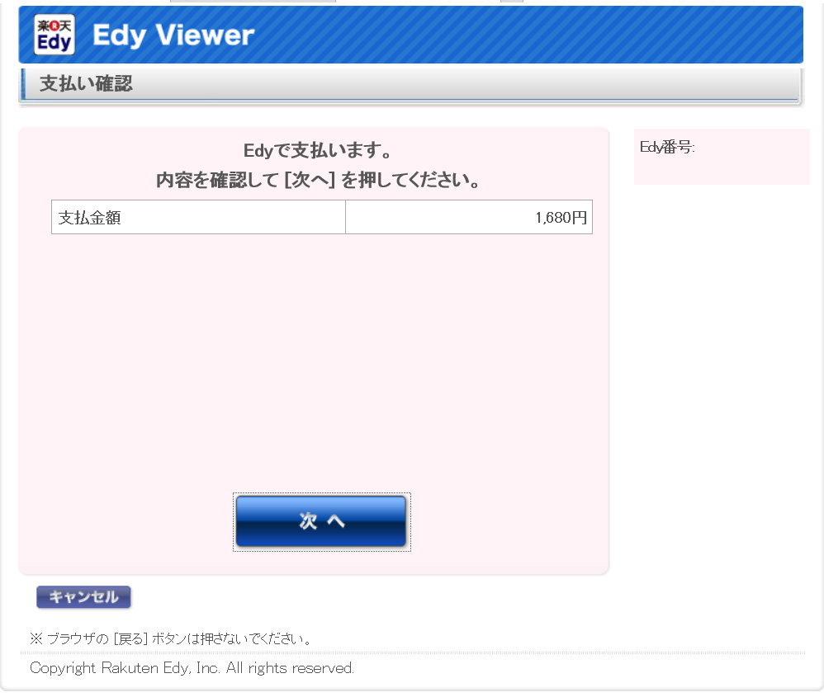
Task: Click the Copyright Rakuten Edy footer text
Action: pyautogui.click(x=192, y=668)
